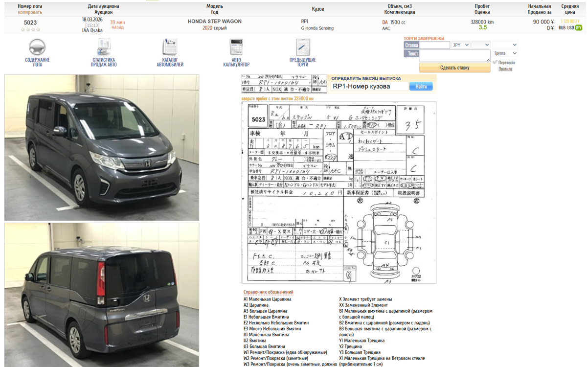587x367 pixels.
Task: Click the U2 Вмятина legend entry
Action: [255, 341]
